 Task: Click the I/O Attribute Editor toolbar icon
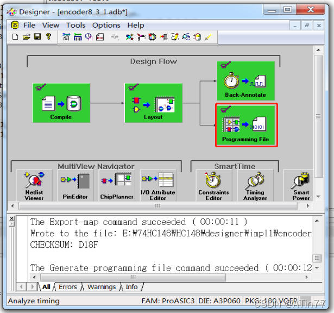(x=164, y=37)
